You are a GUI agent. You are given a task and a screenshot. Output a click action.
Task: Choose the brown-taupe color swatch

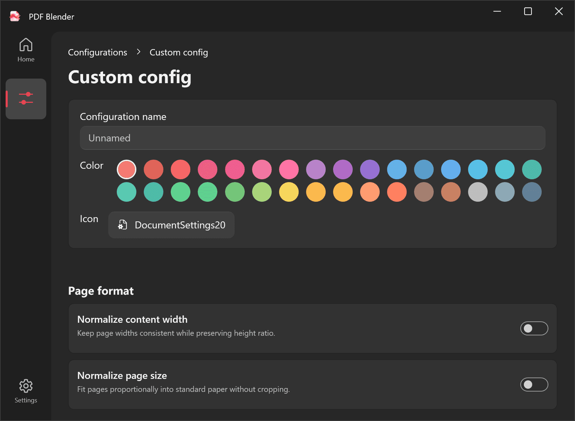tap(424, 192)
